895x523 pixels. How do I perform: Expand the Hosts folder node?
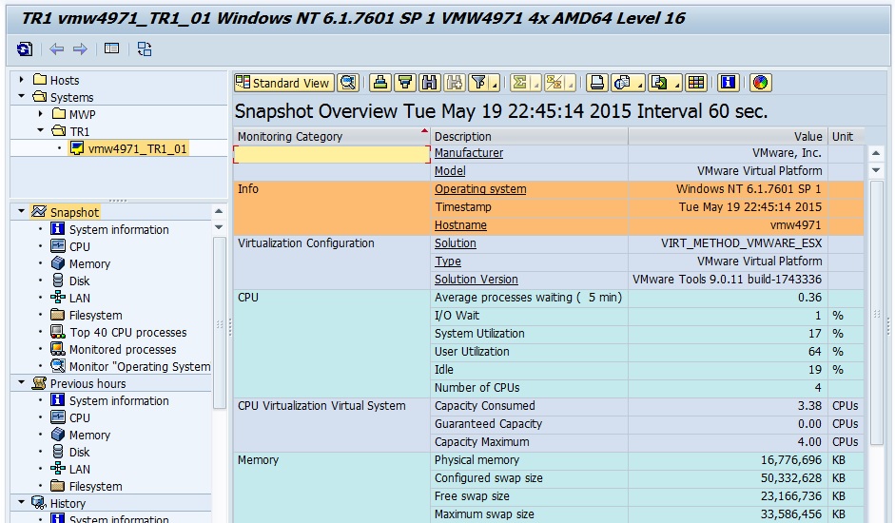click(x=22, y=80)
